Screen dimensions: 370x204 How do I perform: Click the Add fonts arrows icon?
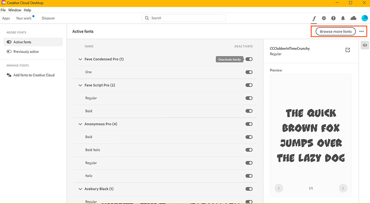pos(9,75)
